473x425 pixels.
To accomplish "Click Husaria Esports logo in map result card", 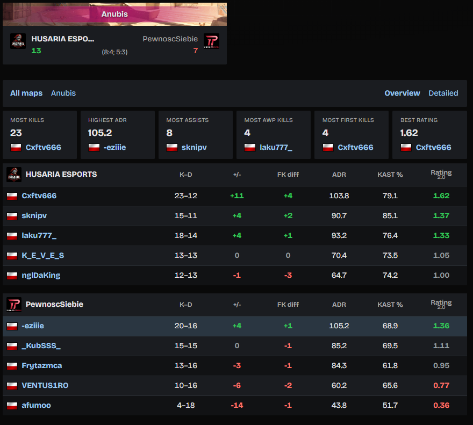I will (18, 41).
